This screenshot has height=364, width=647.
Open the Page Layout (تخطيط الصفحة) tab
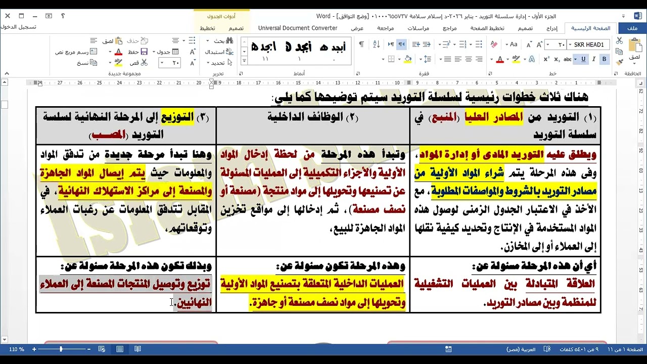(x=487, y=28)
